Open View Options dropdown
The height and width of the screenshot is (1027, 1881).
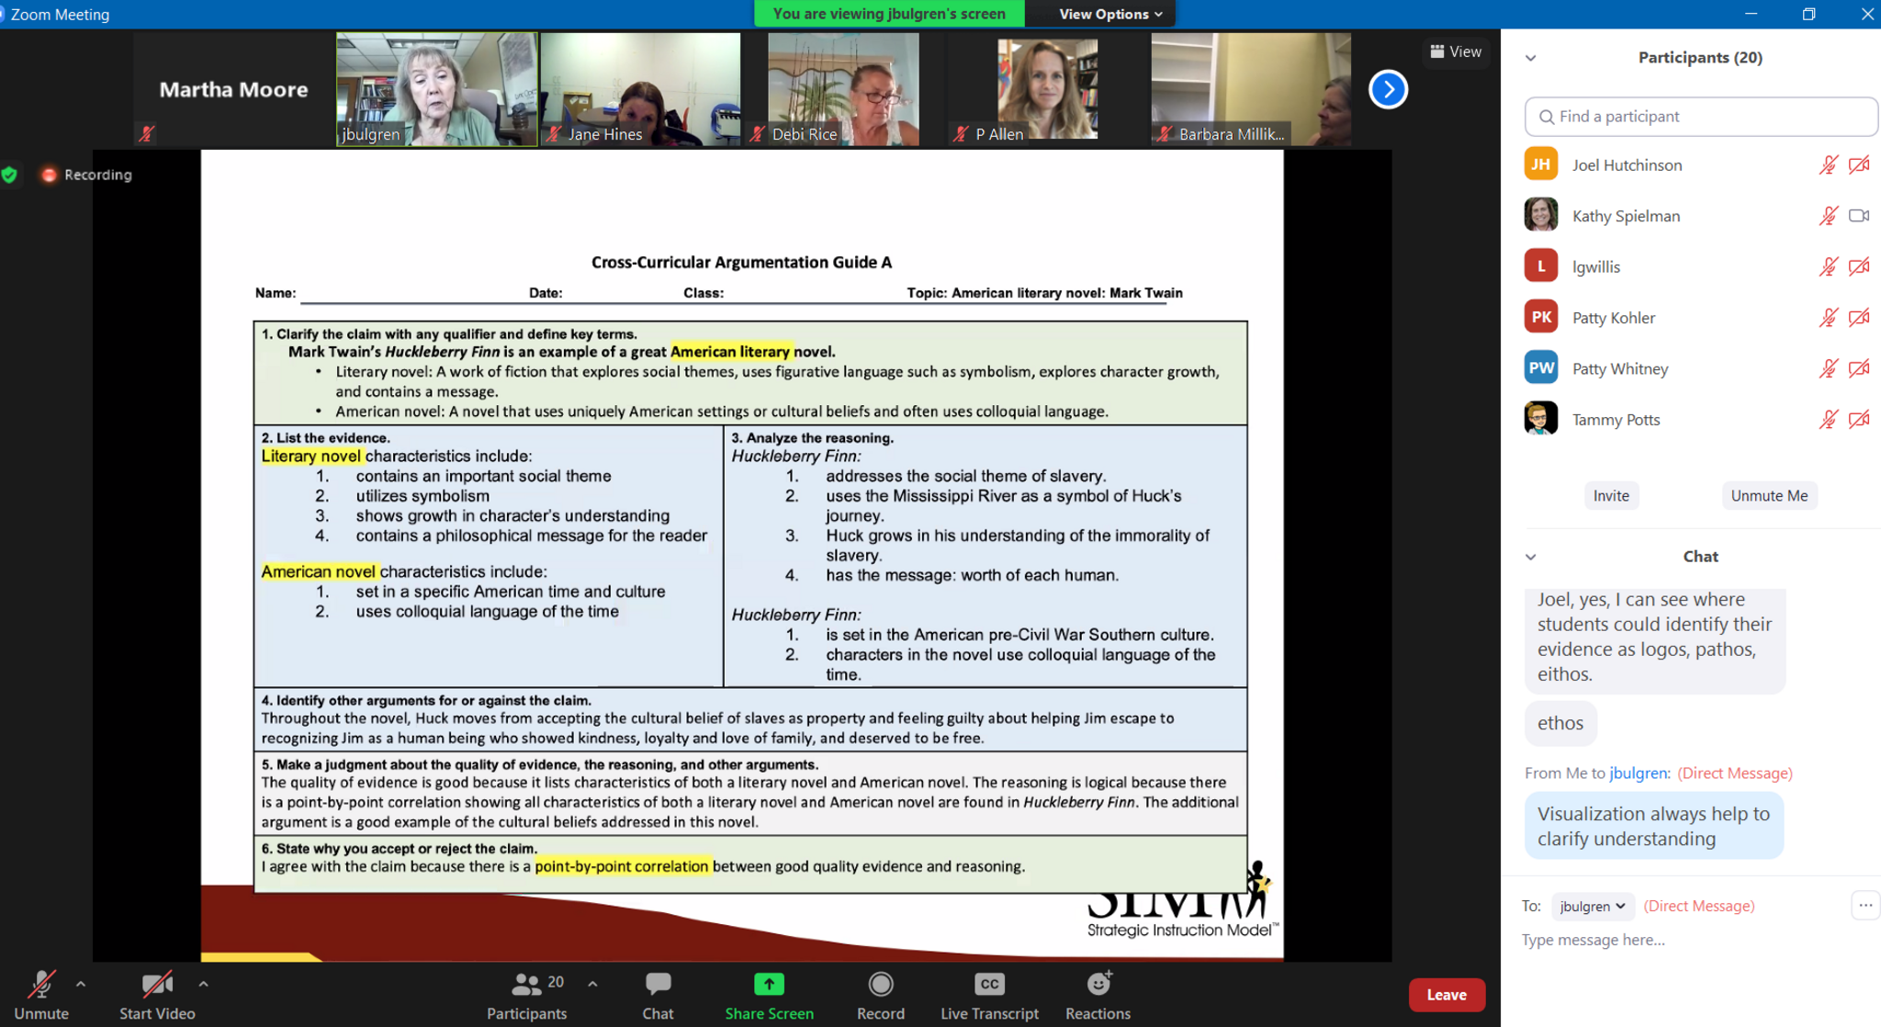click(1109, 14)
